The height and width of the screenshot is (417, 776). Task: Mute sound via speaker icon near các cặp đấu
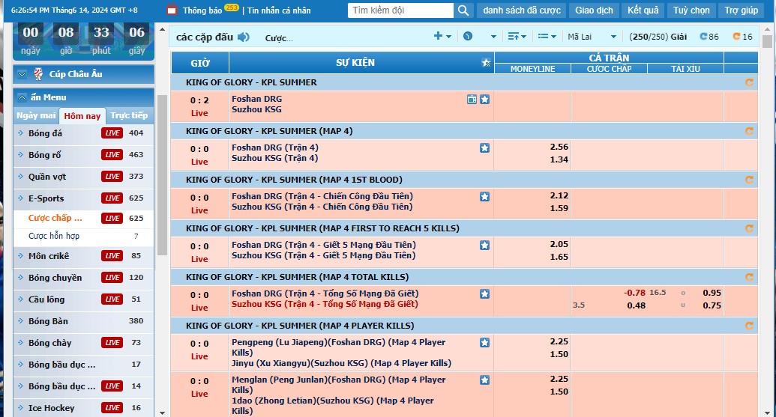(x=244, y=37)
